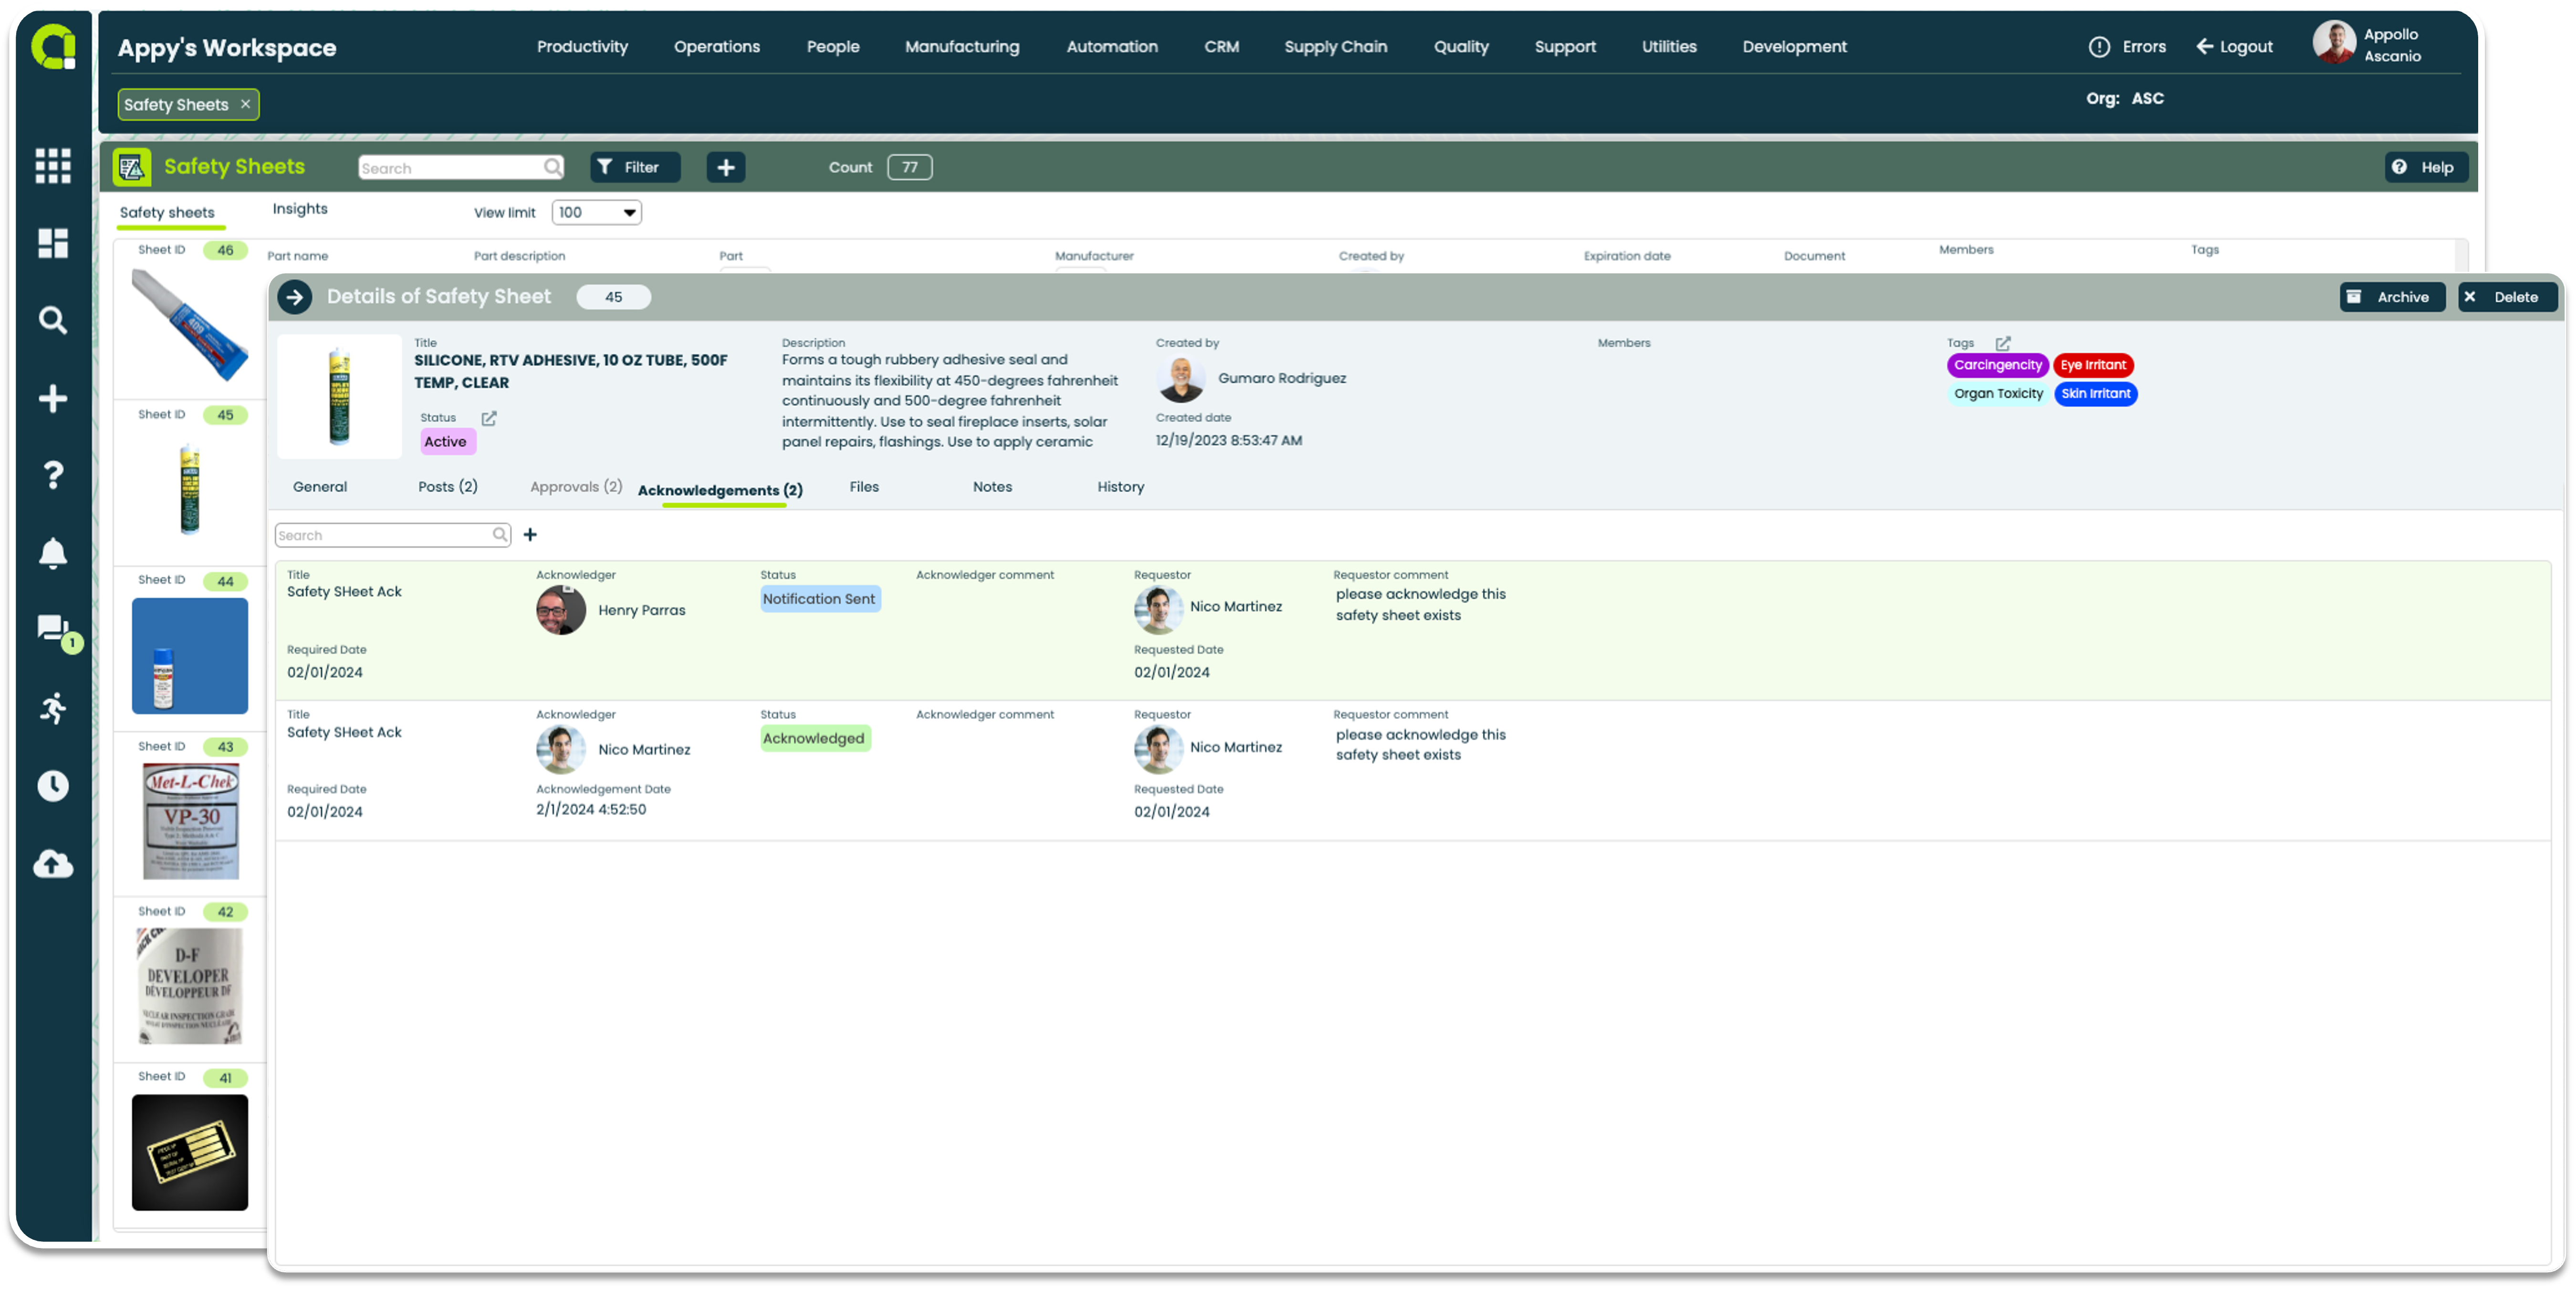2576x1290 pixels.
Task: Click magnifier in acknowledgements search box
Action: click(499, 535)
